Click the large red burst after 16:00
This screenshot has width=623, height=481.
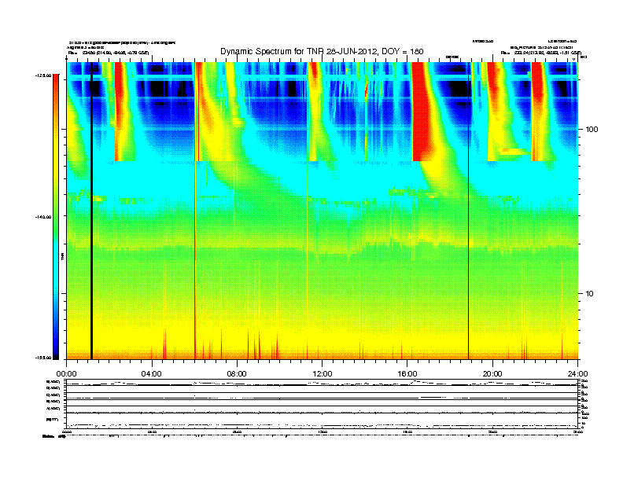pos(422,115)
